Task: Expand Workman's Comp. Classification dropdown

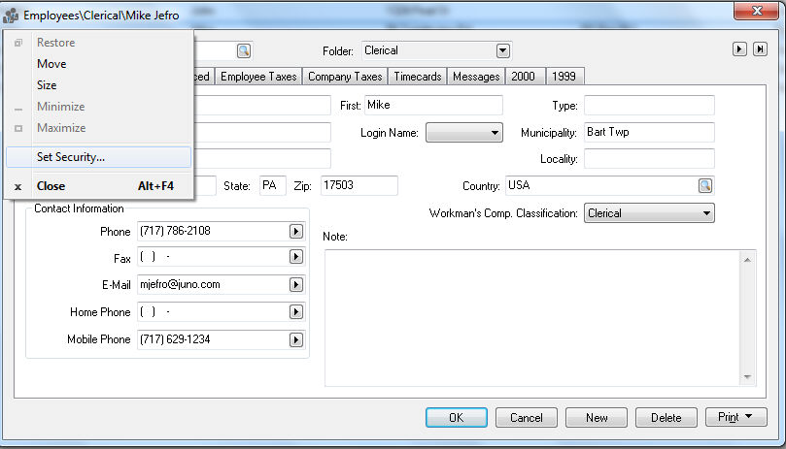Action: click(705, 213)
